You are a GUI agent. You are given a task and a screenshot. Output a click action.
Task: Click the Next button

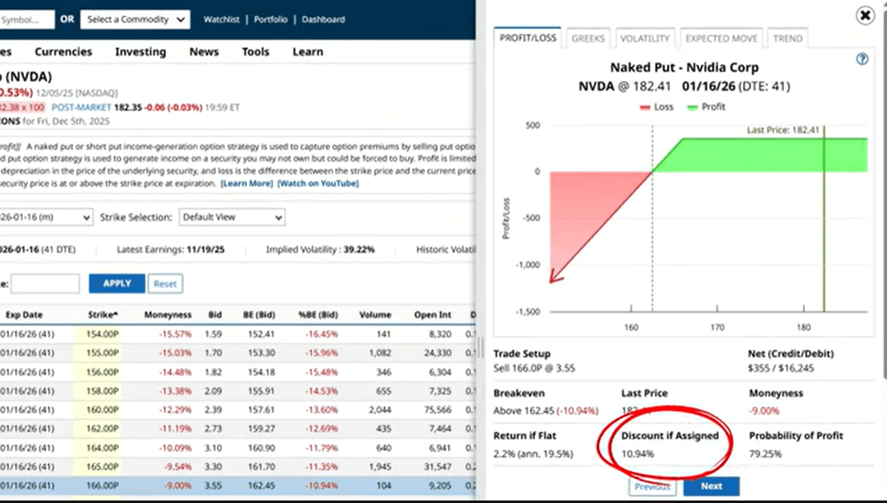pos(711,486)
